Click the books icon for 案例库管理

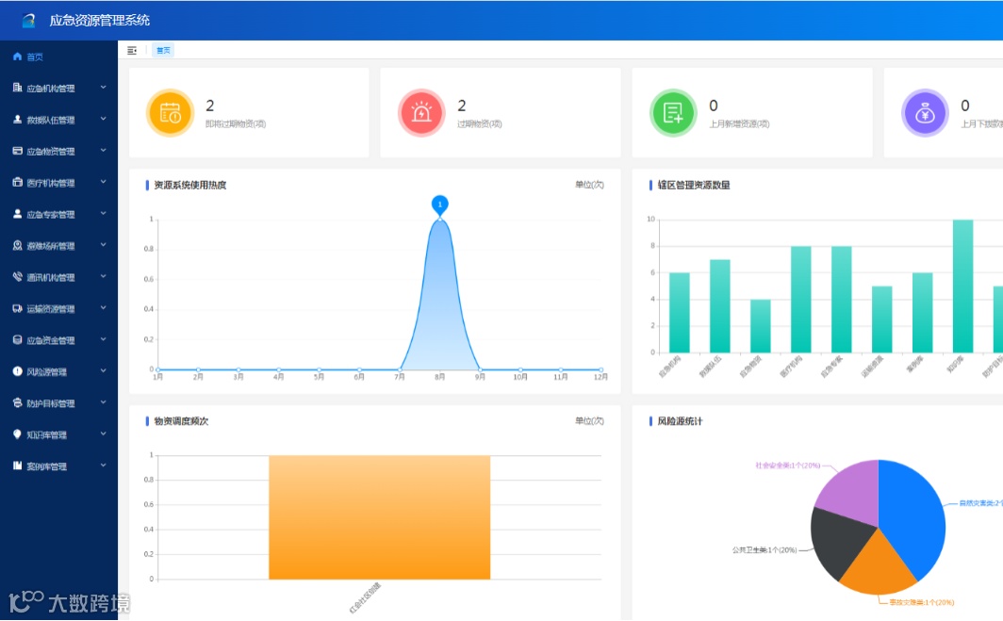pos(17,466)
